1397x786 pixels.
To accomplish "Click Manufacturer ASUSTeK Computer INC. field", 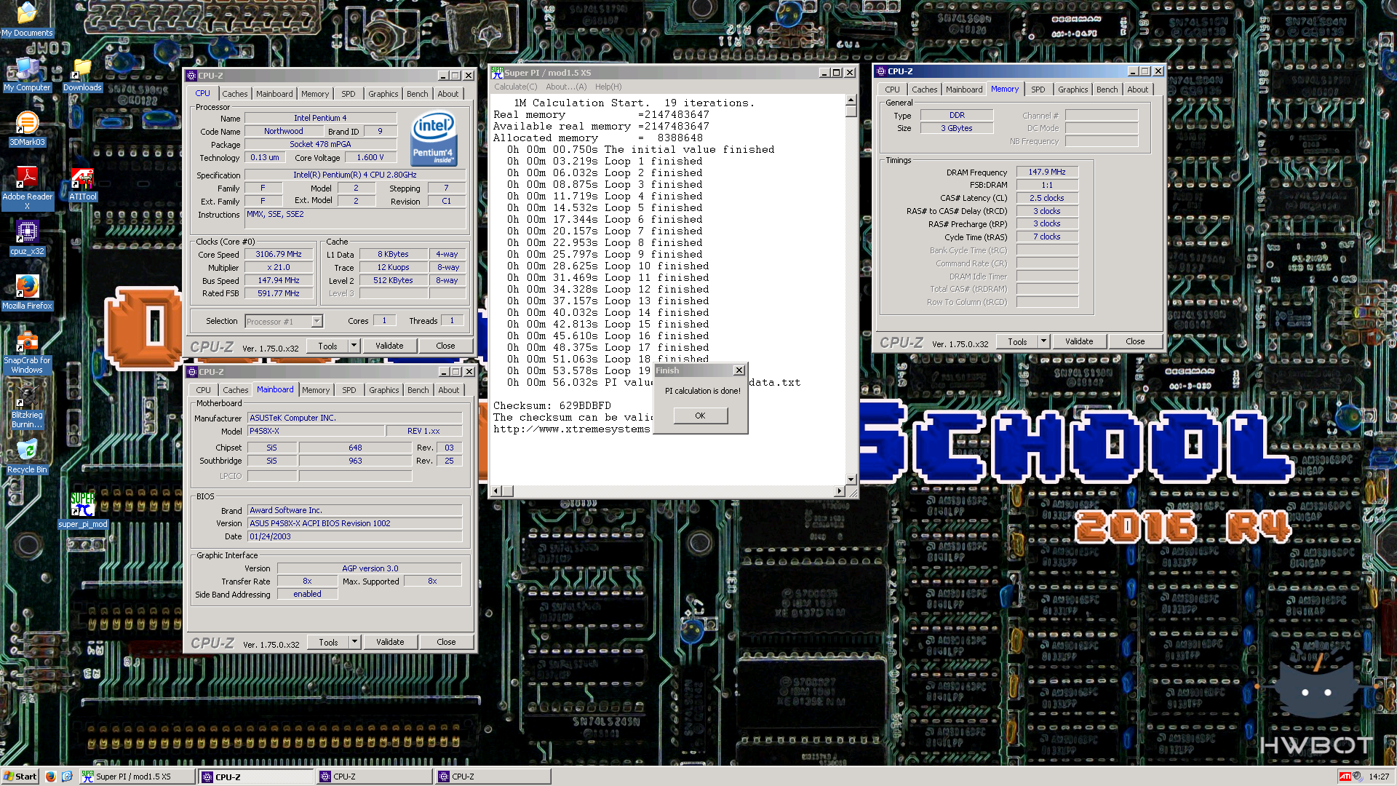I will (x=354, y=418).
